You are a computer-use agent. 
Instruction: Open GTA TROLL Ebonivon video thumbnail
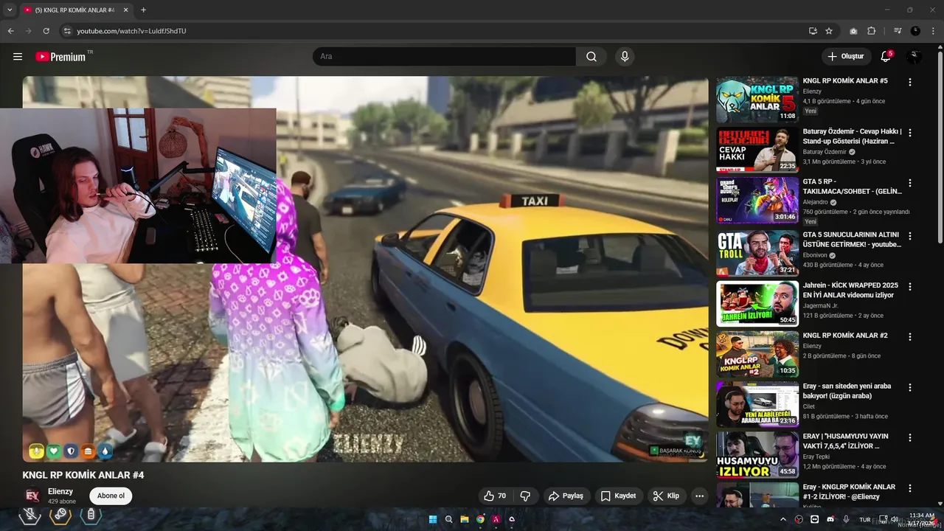pyautogui.click(x=757, y=253)
